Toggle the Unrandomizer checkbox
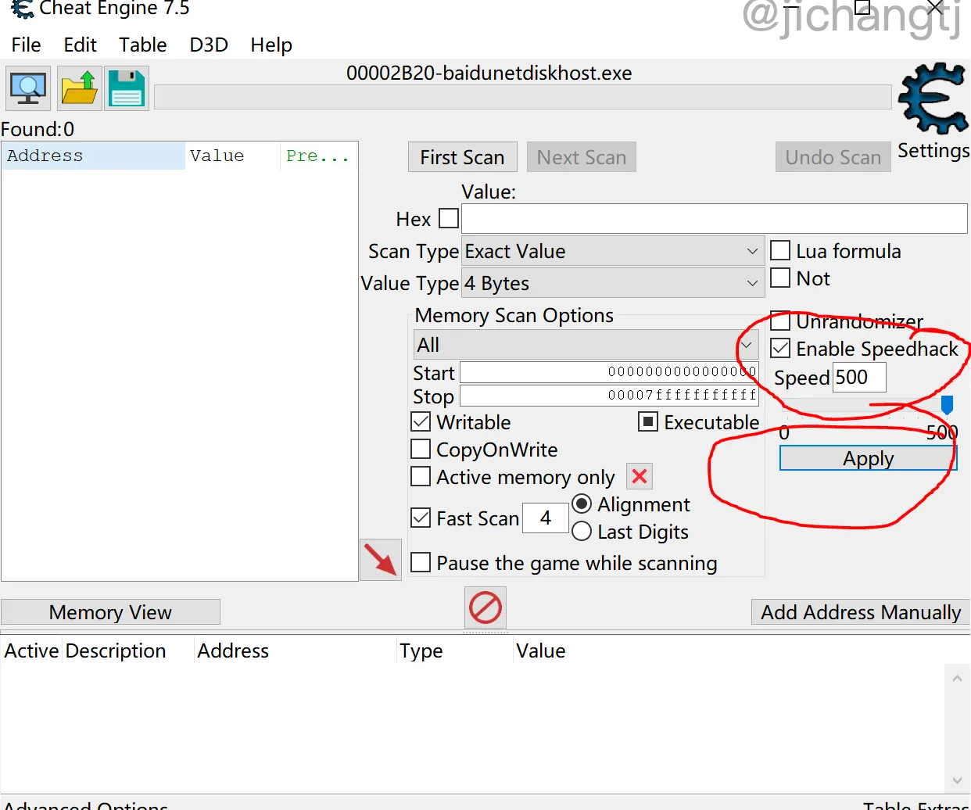Viewport: 971px width, 810px height. pyautogui.click(x=780, y=321)
